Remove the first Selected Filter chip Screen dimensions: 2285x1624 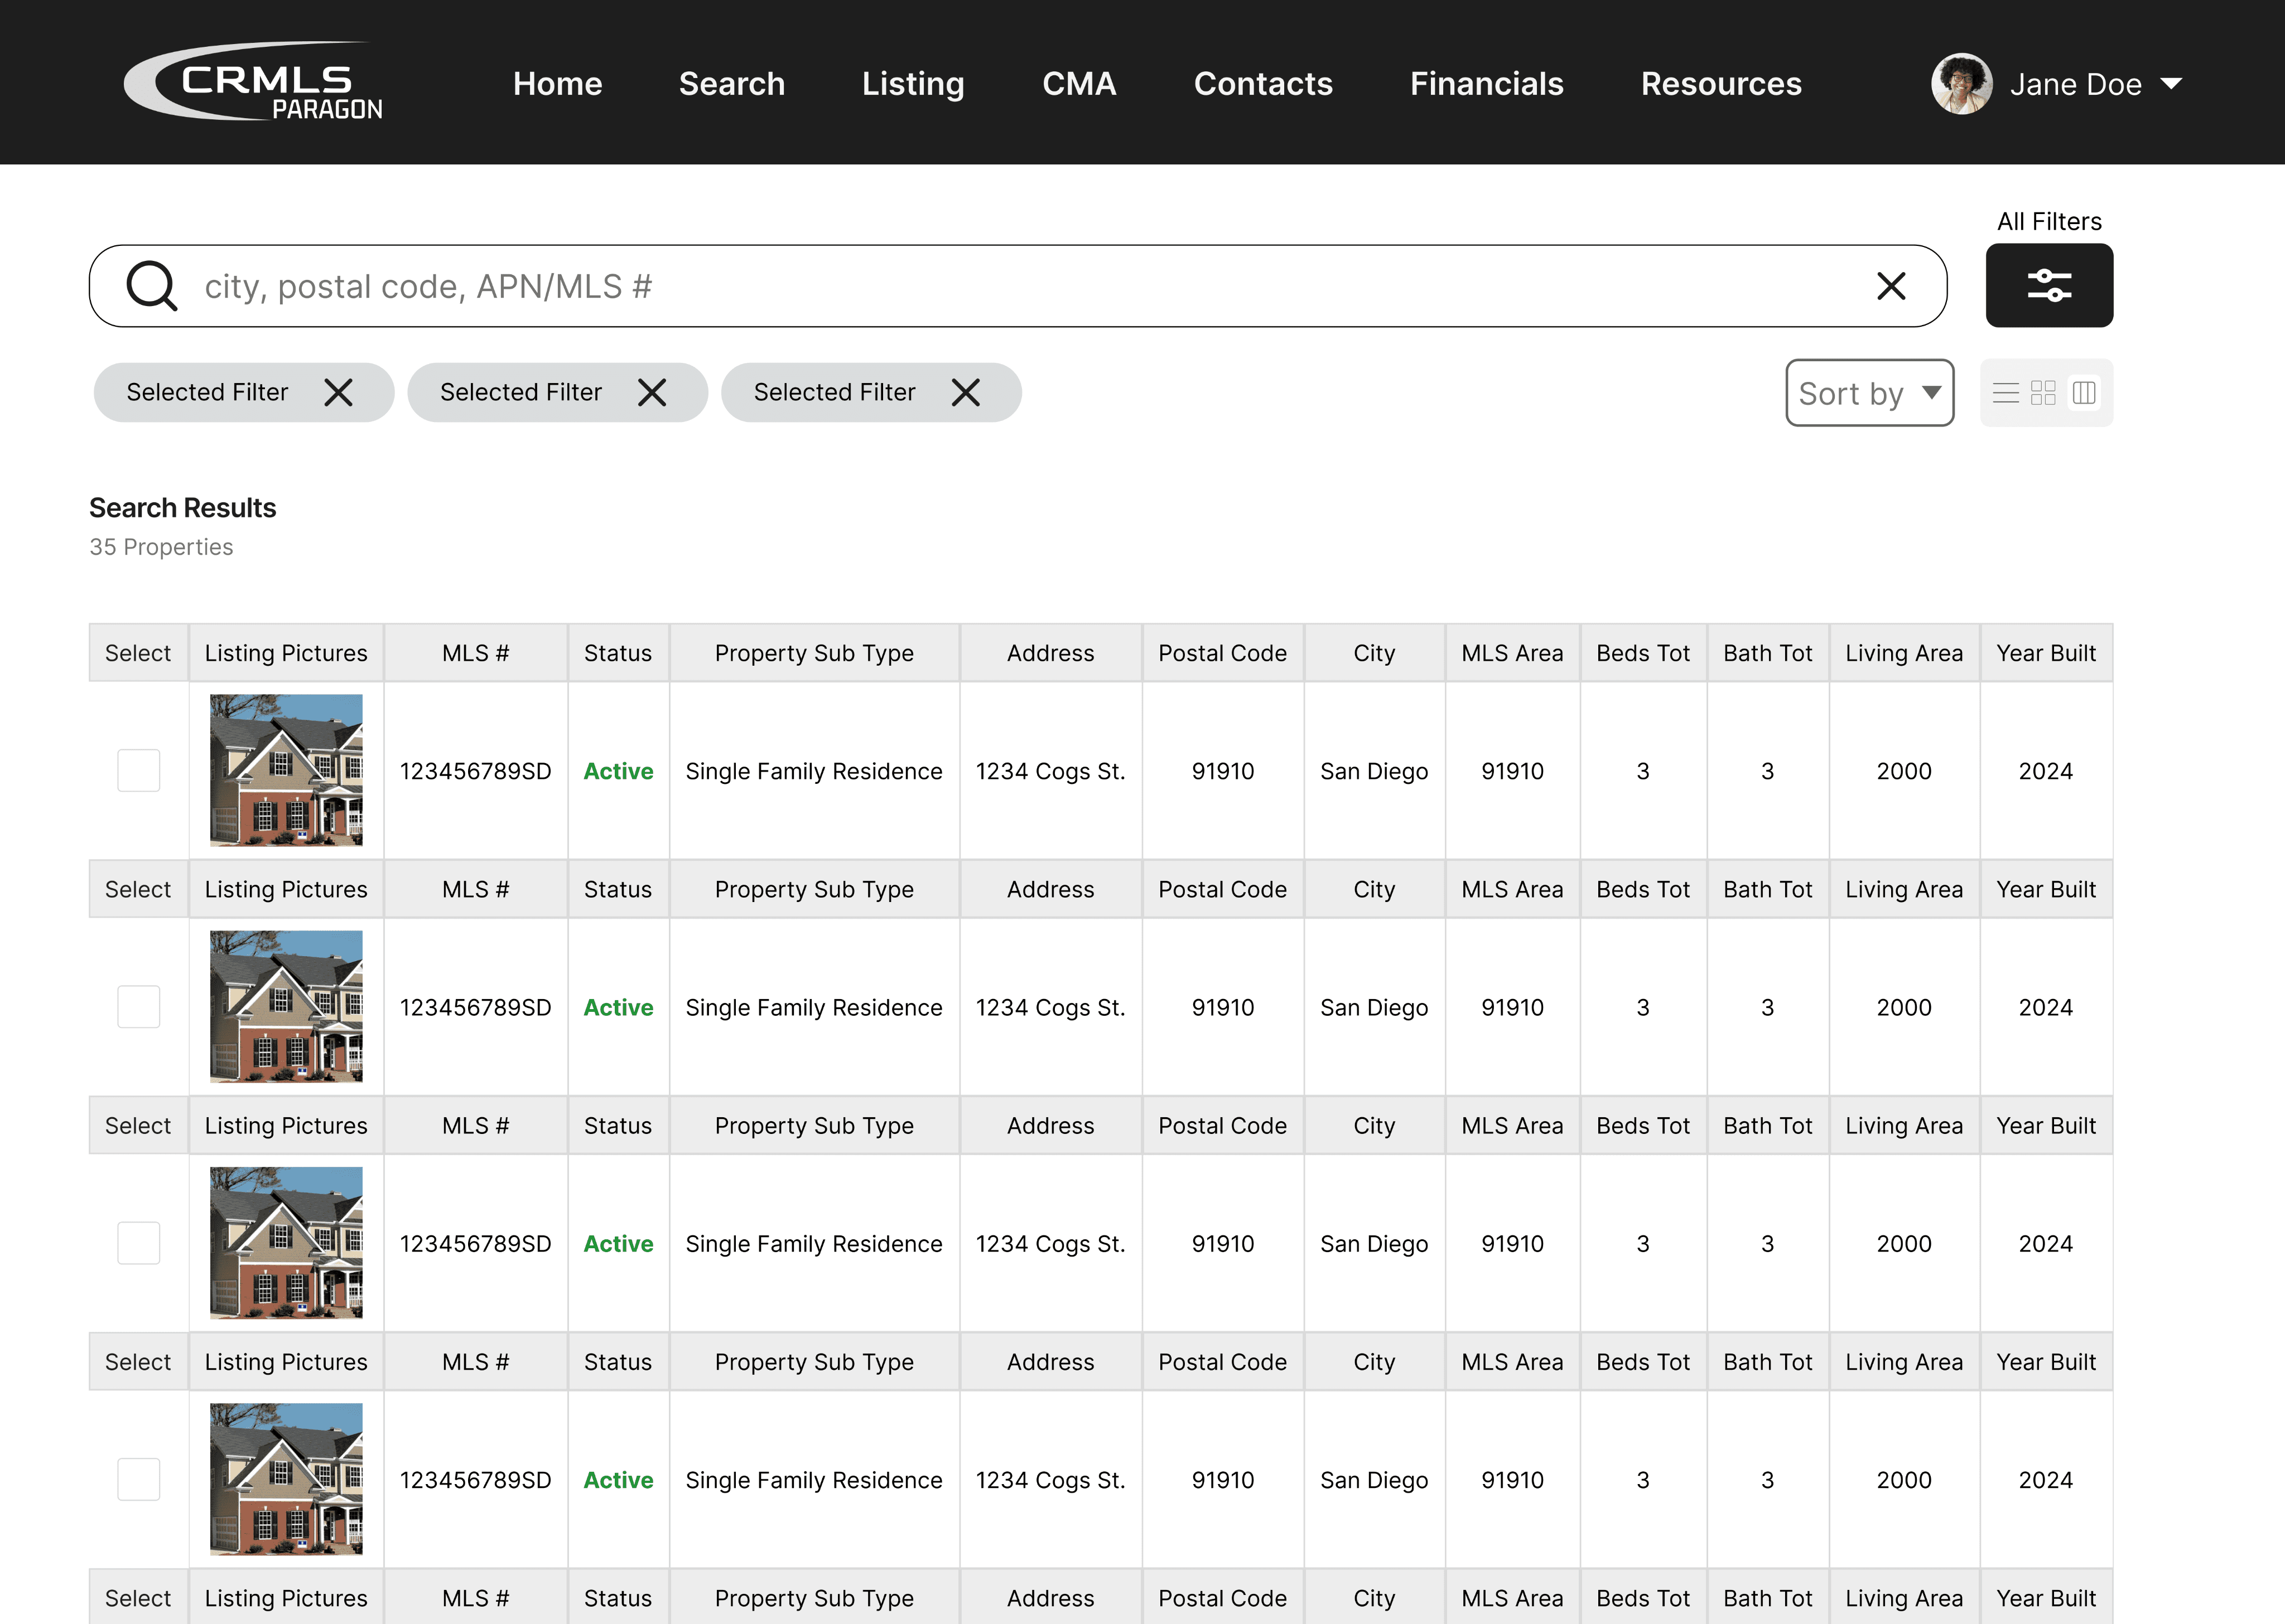(x=338, y=393)
